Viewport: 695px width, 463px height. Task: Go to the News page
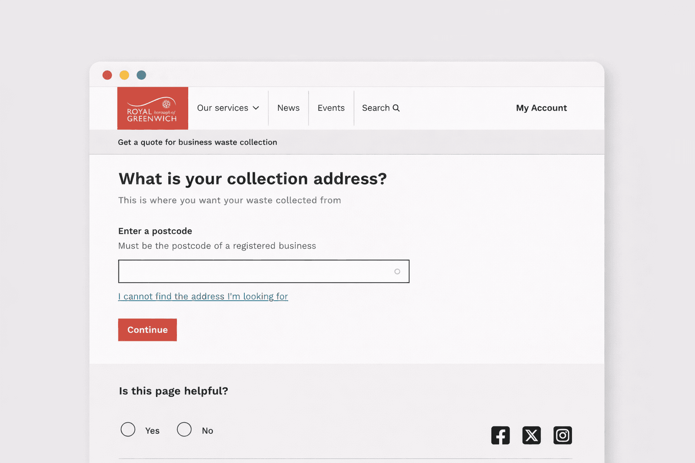click(x=288, y=108)
